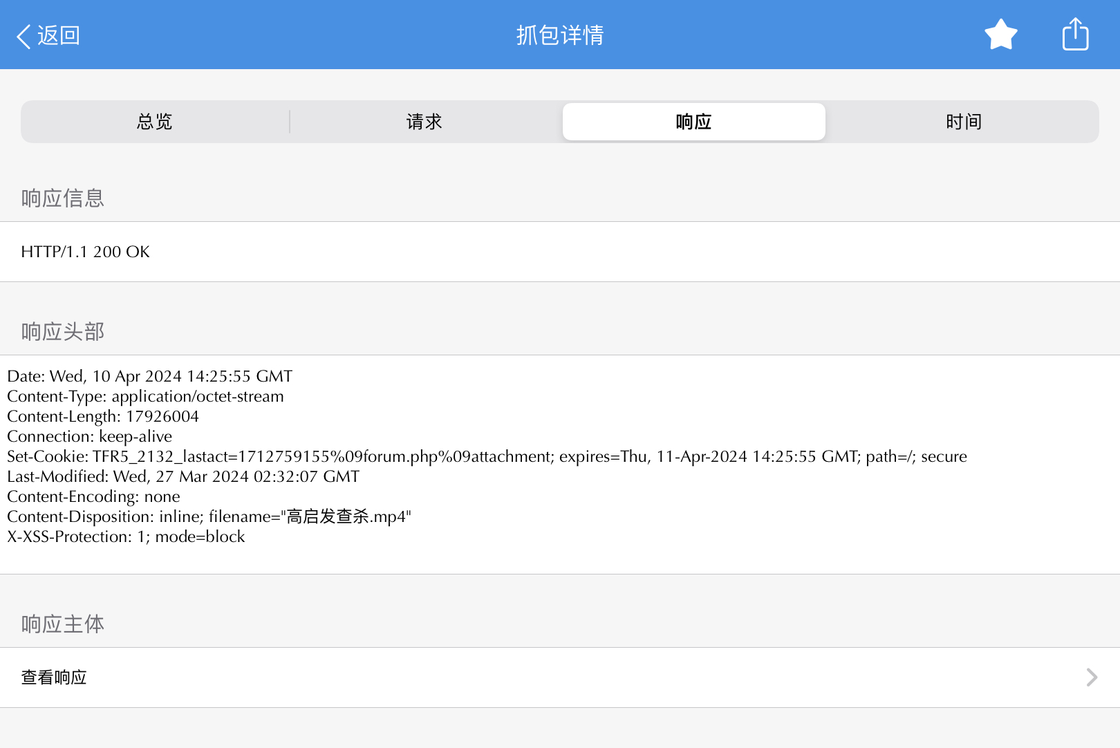
Task: Click the 抓包详情 page title
Action: click(560, 35)
